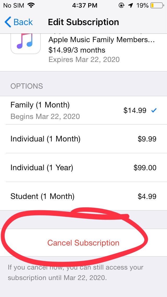
Task: Tap the $9.99 price
Action: (147, 139)
